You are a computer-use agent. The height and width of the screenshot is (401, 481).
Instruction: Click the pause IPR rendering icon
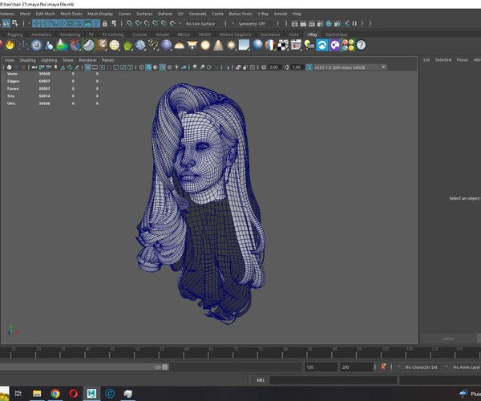[x=354, y=23]
